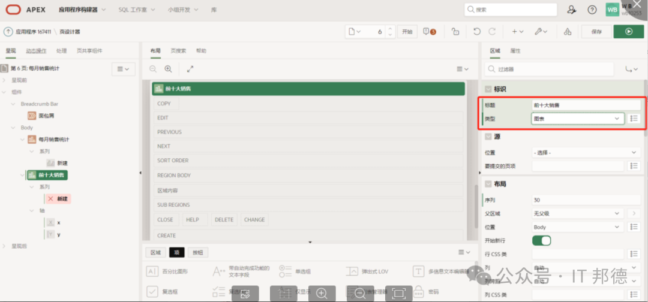Zoom in the layout canvas
648x302 pixels.
point(168,69)
